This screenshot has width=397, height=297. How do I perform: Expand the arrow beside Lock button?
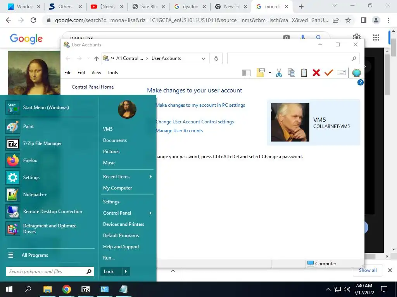tap(126, 271)
